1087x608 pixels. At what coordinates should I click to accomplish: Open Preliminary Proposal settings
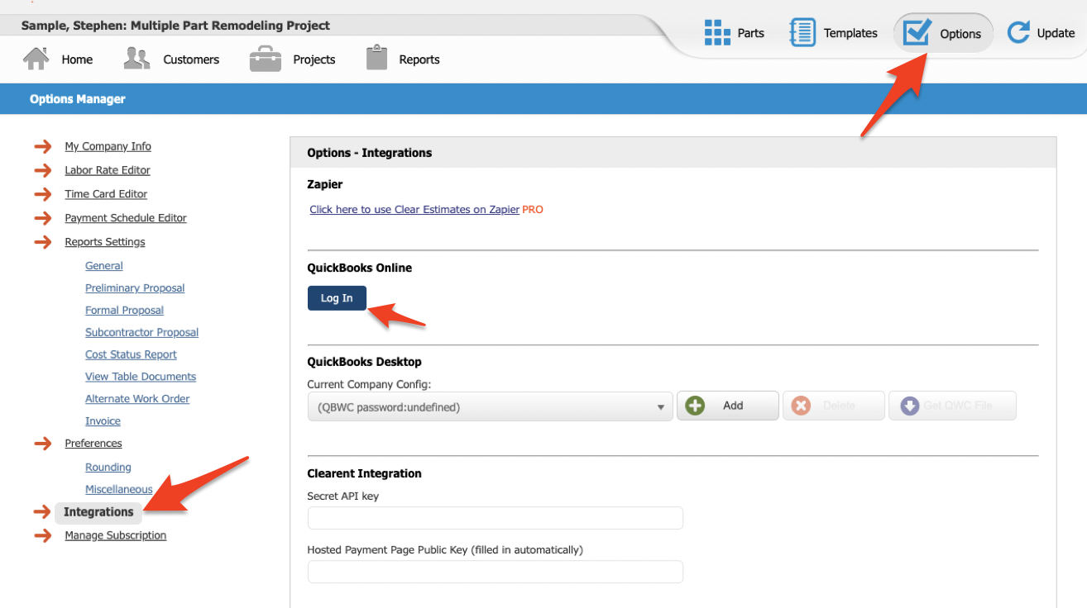coord(135,288)
